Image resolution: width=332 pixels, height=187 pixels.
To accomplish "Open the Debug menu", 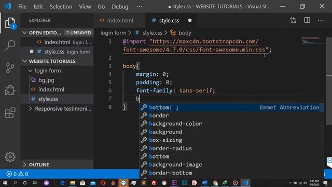I will 120,7.
